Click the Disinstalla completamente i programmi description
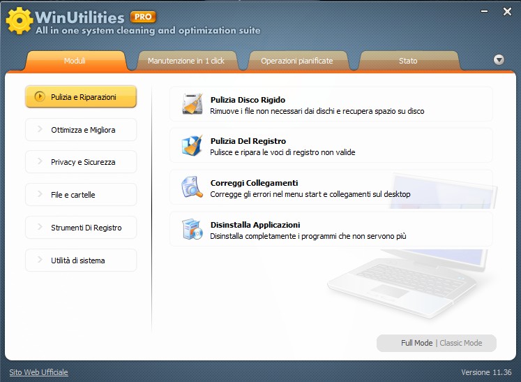Viewport: 521px width, 382px height. pos(308,236)
